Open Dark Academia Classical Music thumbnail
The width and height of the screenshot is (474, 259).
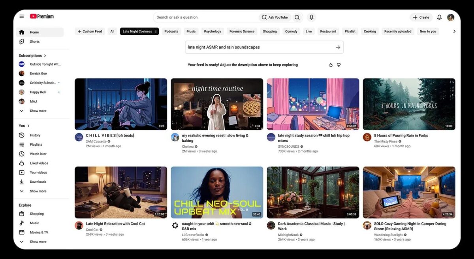[313, 192]
